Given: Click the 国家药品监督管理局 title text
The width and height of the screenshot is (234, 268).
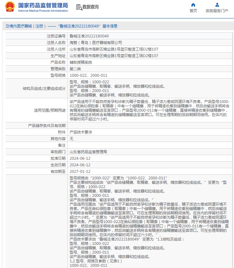Looking at the screenshot, I should [43, 5].
